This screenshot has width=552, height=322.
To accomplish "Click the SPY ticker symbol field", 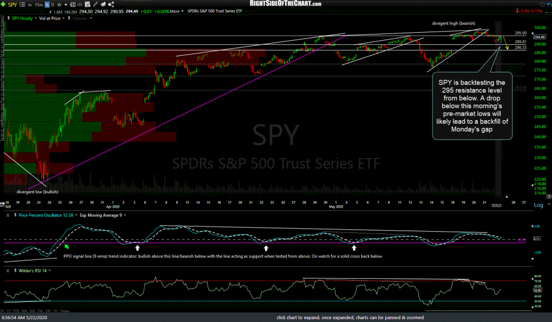I will coord(12,5).
